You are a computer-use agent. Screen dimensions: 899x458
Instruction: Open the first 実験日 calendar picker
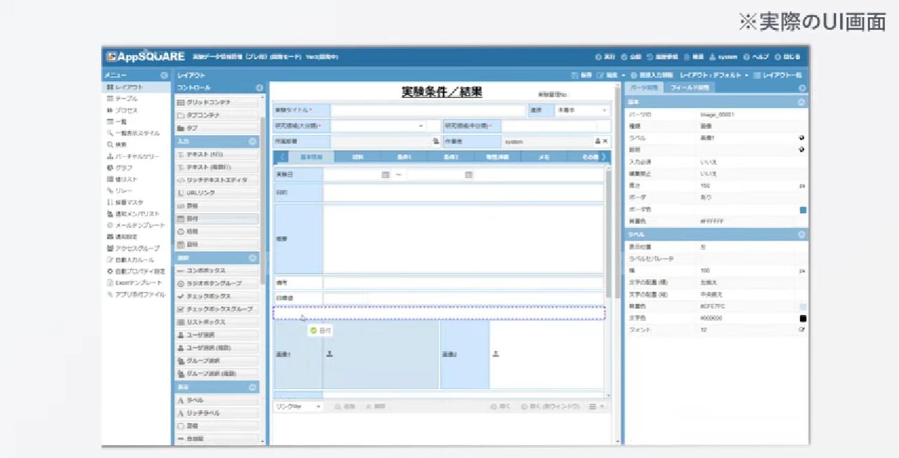coord(385,174)
